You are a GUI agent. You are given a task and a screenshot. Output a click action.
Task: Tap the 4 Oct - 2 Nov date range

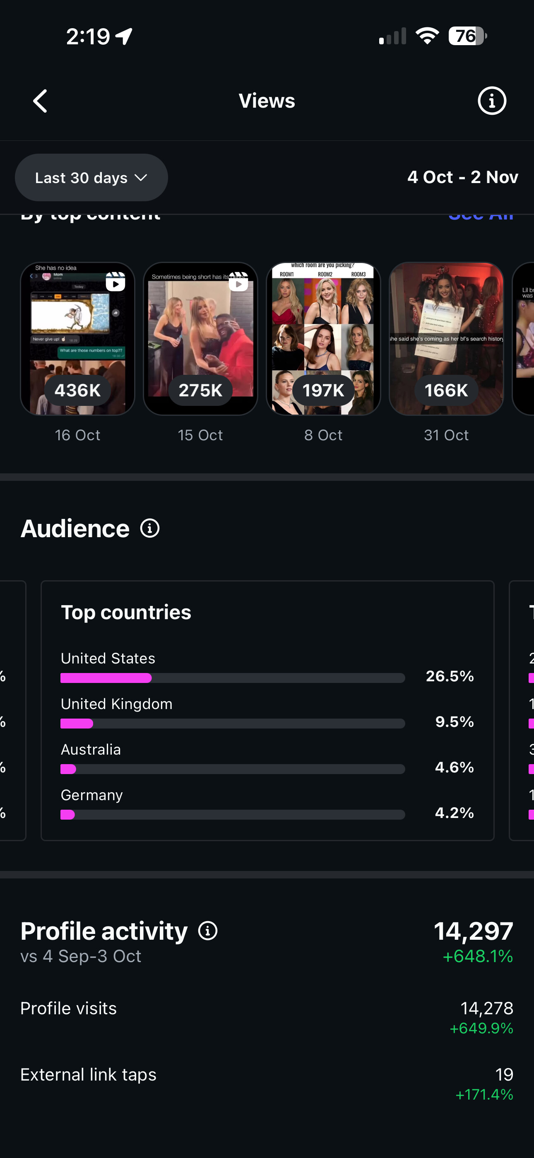click(x=462, y=177)
